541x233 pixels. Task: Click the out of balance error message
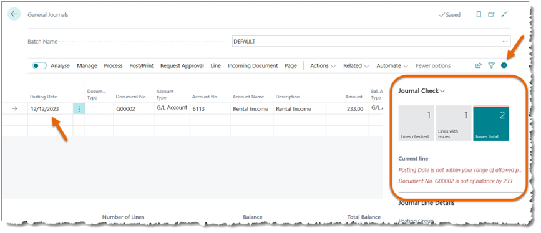pos(455,181)
